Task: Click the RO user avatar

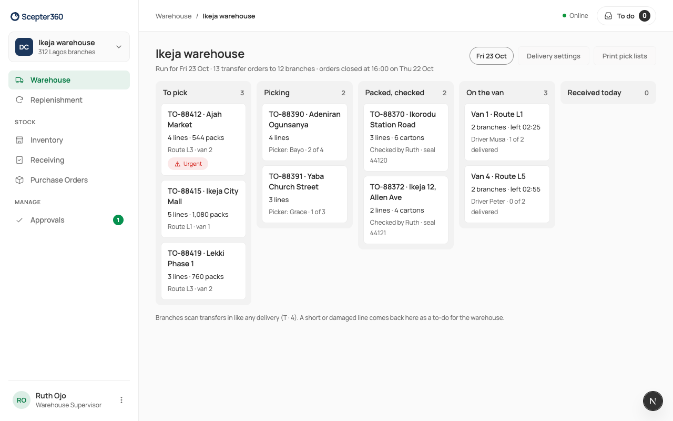Action: [22, 400]
